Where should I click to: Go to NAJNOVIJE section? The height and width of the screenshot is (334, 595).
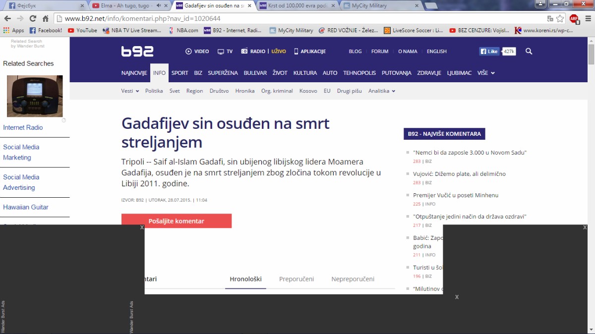[134, 73]
